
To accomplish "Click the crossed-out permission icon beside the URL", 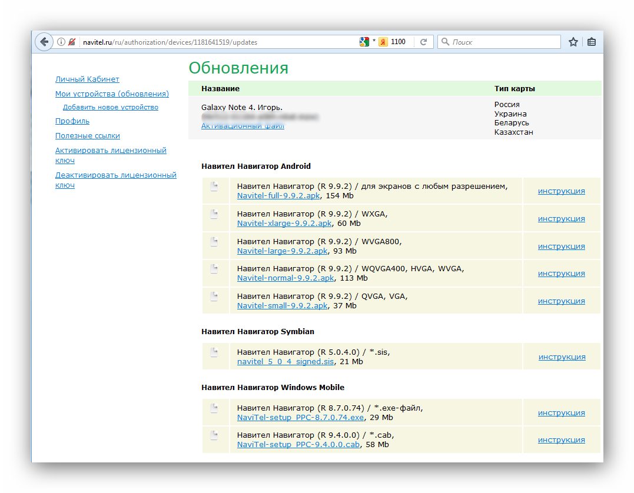I will [x=72, y=42].
